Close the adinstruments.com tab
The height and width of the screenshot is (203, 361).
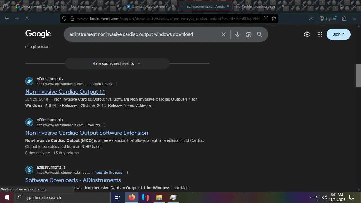(x=228, y=6)
